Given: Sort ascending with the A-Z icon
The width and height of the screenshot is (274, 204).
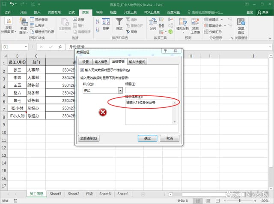Looking at the screenshot, I should point(98,21).
